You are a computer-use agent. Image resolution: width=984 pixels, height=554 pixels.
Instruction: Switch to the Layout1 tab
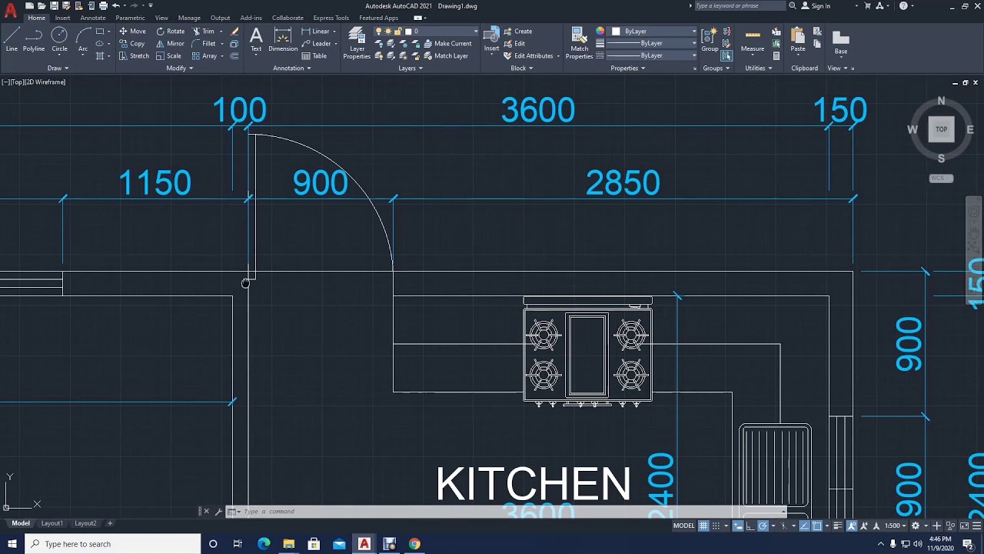[x=52, y=523]
